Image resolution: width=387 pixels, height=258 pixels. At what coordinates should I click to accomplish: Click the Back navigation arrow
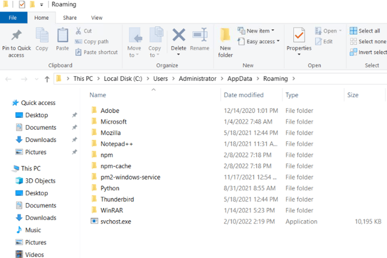(x=9, y=79)
